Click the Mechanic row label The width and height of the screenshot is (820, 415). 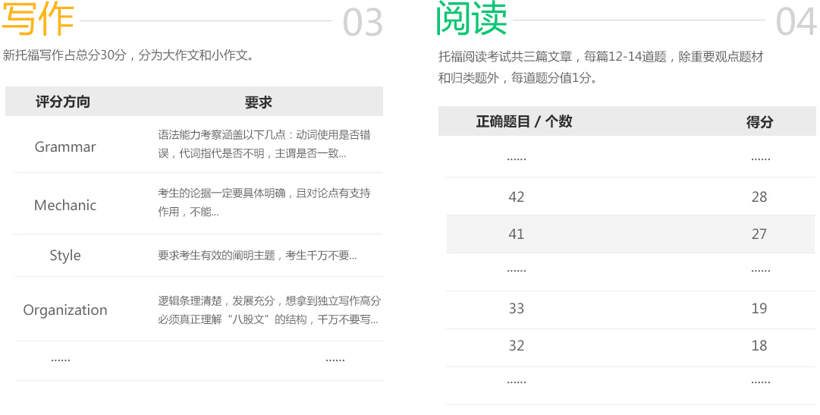point(65,205)
